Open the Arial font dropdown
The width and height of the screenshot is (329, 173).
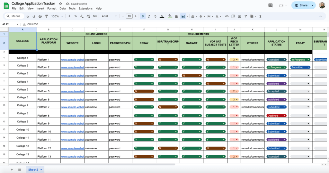point(109,16)
